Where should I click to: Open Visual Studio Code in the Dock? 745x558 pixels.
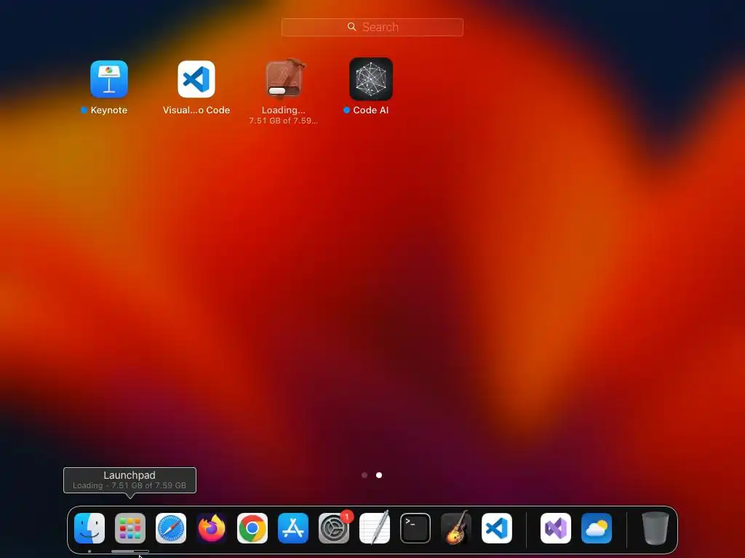(x=497, y=528)
